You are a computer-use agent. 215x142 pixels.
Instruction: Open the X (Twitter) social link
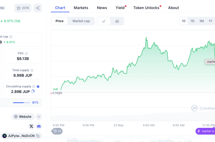(31, 126)
